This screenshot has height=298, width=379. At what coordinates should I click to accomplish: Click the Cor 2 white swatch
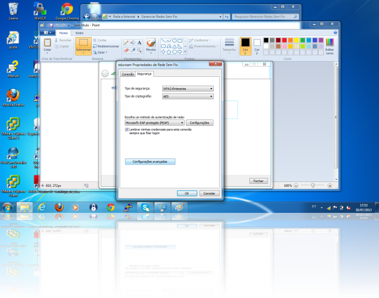(x=256, y=46)
